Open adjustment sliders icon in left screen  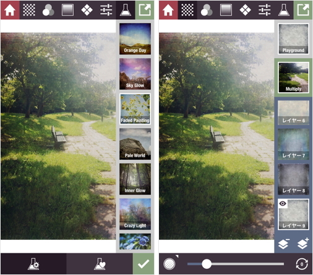[x=106, y=10]
